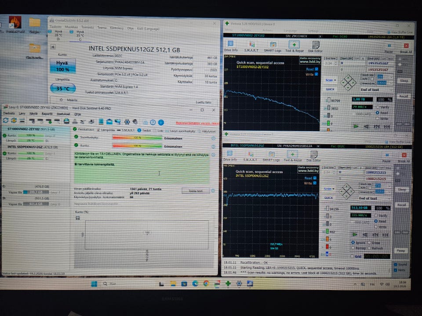
Task: Open Toiminto menu in CrystalDiskInfo
Action: 87,27
